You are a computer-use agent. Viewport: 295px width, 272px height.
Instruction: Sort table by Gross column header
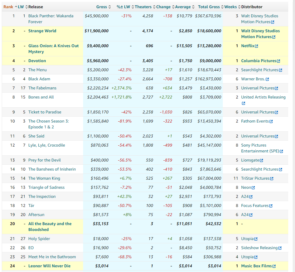pyautogui.click(x=102, y=7)
